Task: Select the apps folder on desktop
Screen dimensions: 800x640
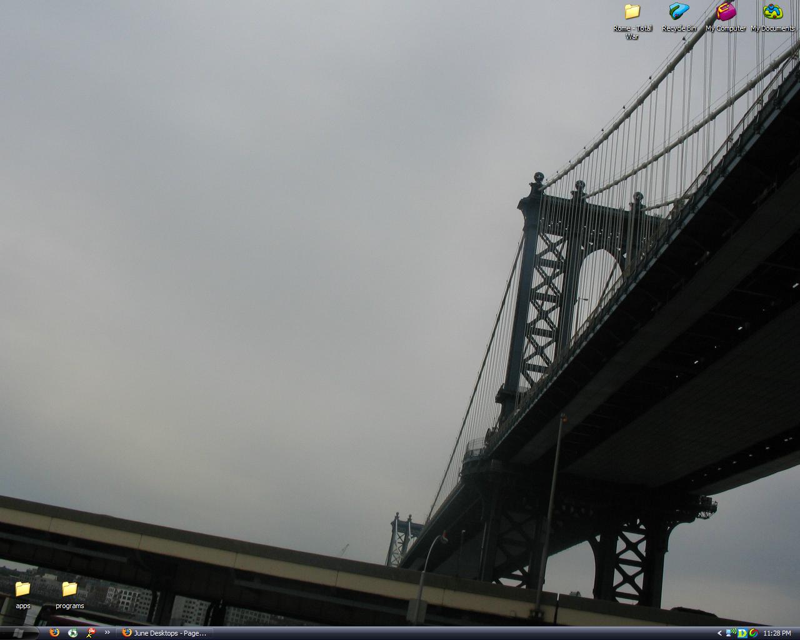Action: coord(23,595)
